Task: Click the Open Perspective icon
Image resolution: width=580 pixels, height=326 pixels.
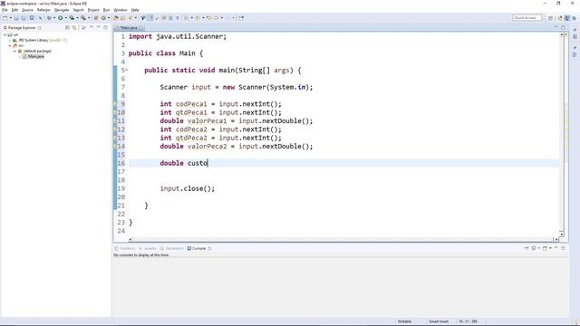Action: pos(551,18)
